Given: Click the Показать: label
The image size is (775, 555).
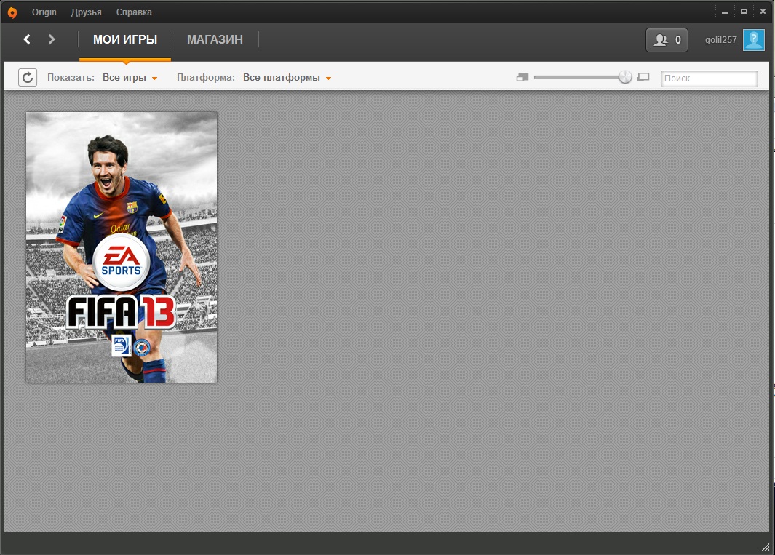Looking at the screenshot, I should (x=71, y=78).
